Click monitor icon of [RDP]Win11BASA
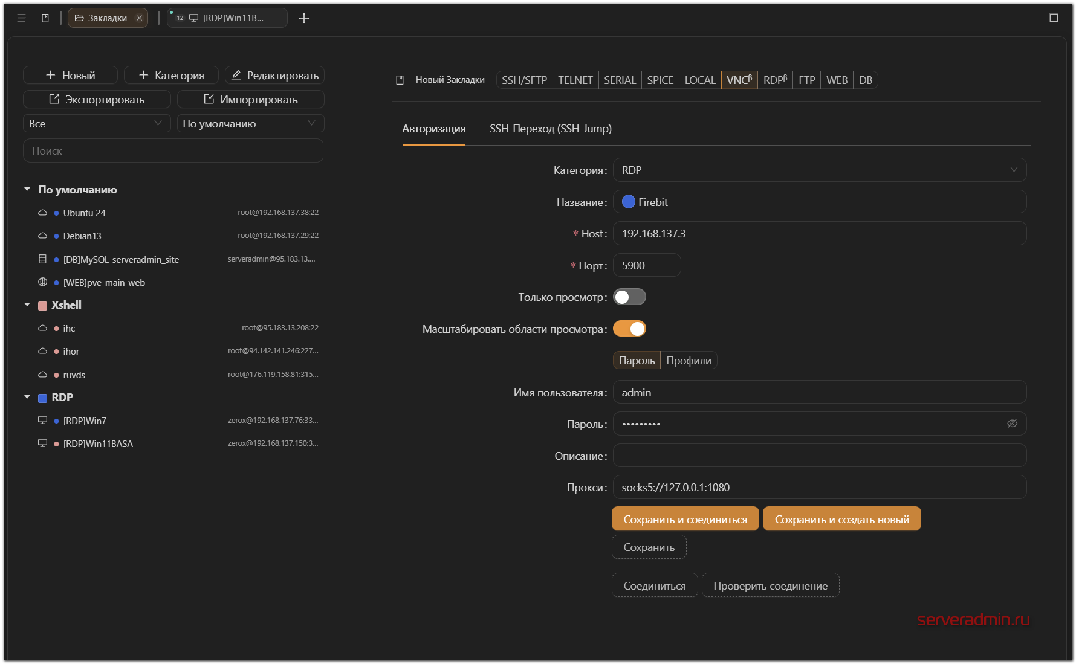Image resolution: width=1076 pixels, height=664 pixels. point(42,443)
